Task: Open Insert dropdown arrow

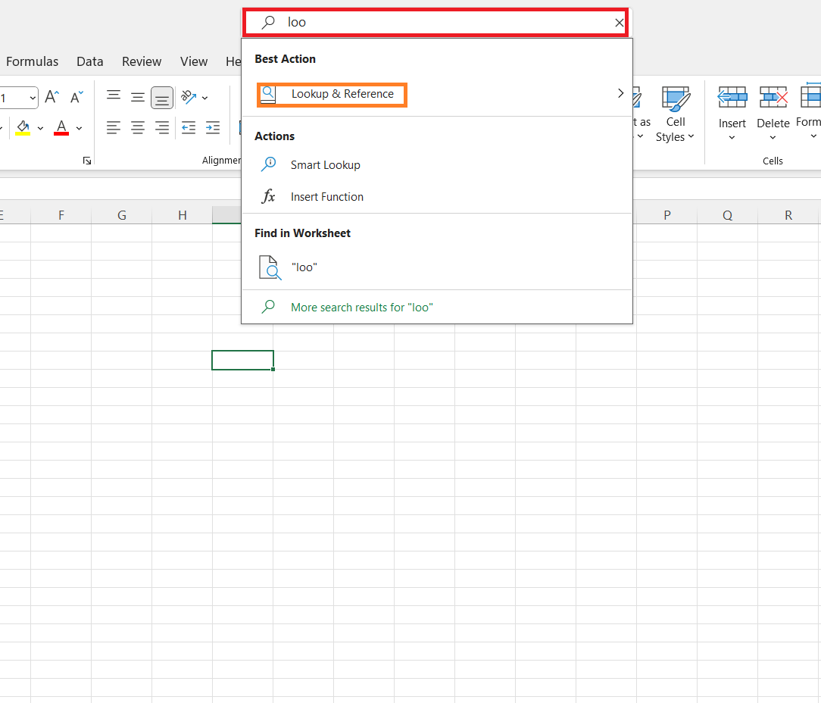Action: tap(732, 137)
